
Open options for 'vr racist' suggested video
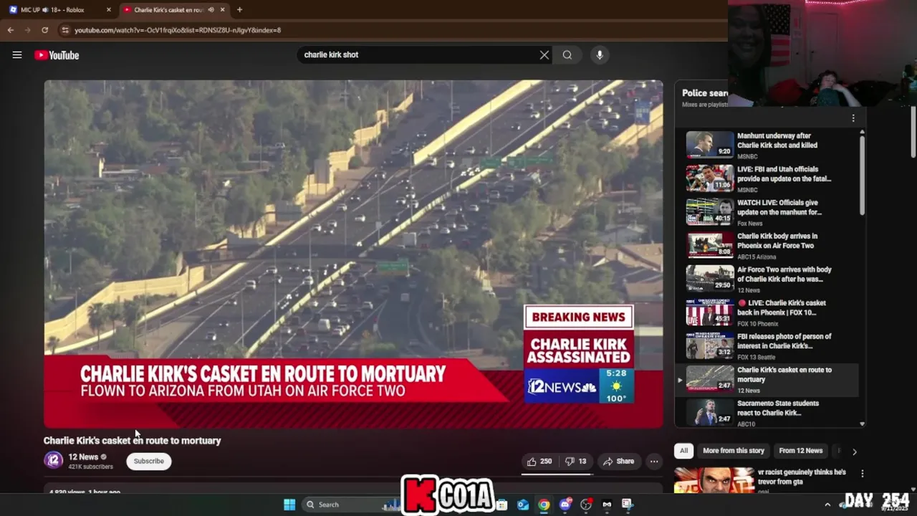(x=863, y=474)
